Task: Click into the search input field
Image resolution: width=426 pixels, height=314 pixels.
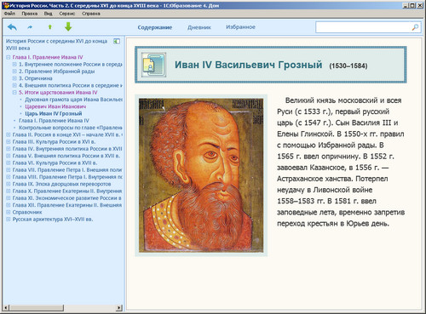Action: coord(363,27)
